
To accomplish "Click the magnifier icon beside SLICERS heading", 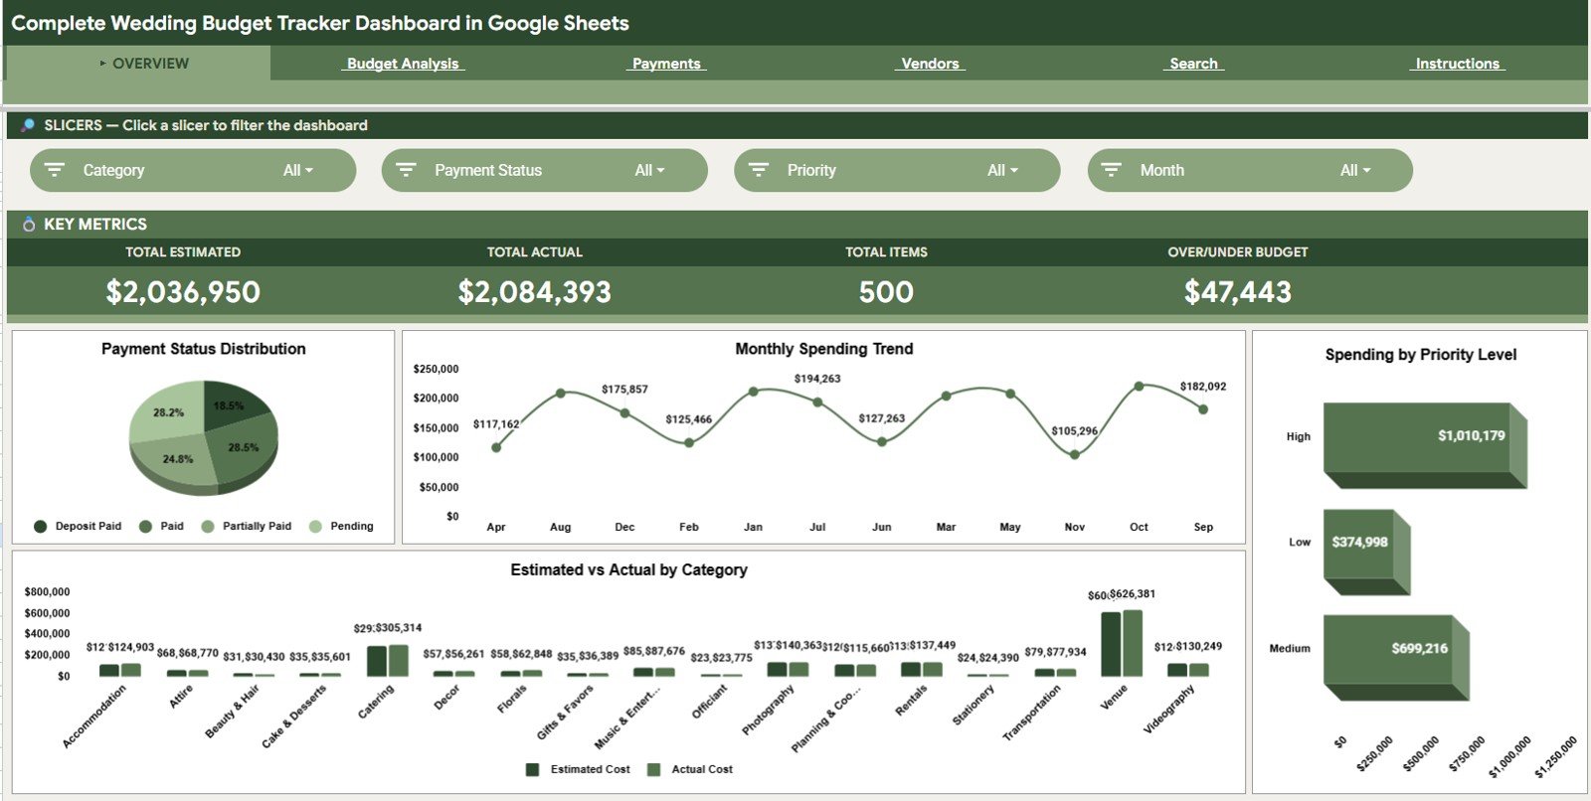I will pyautogui.click(x=28, y=125).
